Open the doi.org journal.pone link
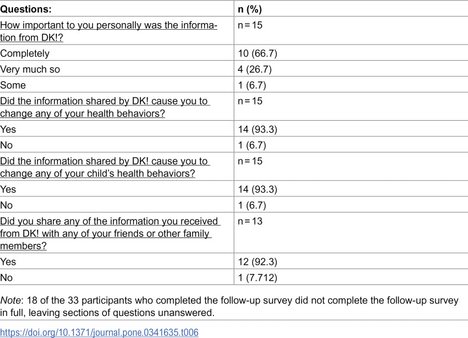The image size is (468, 338). click(x=99, y=332)
